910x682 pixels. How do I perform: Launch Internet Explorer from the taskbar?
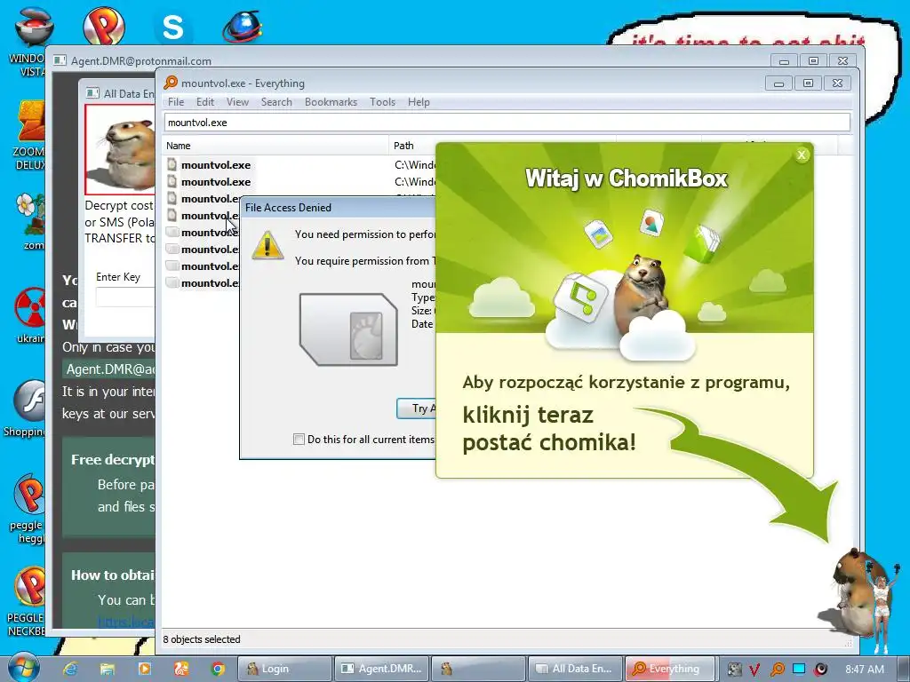point(71,669)
